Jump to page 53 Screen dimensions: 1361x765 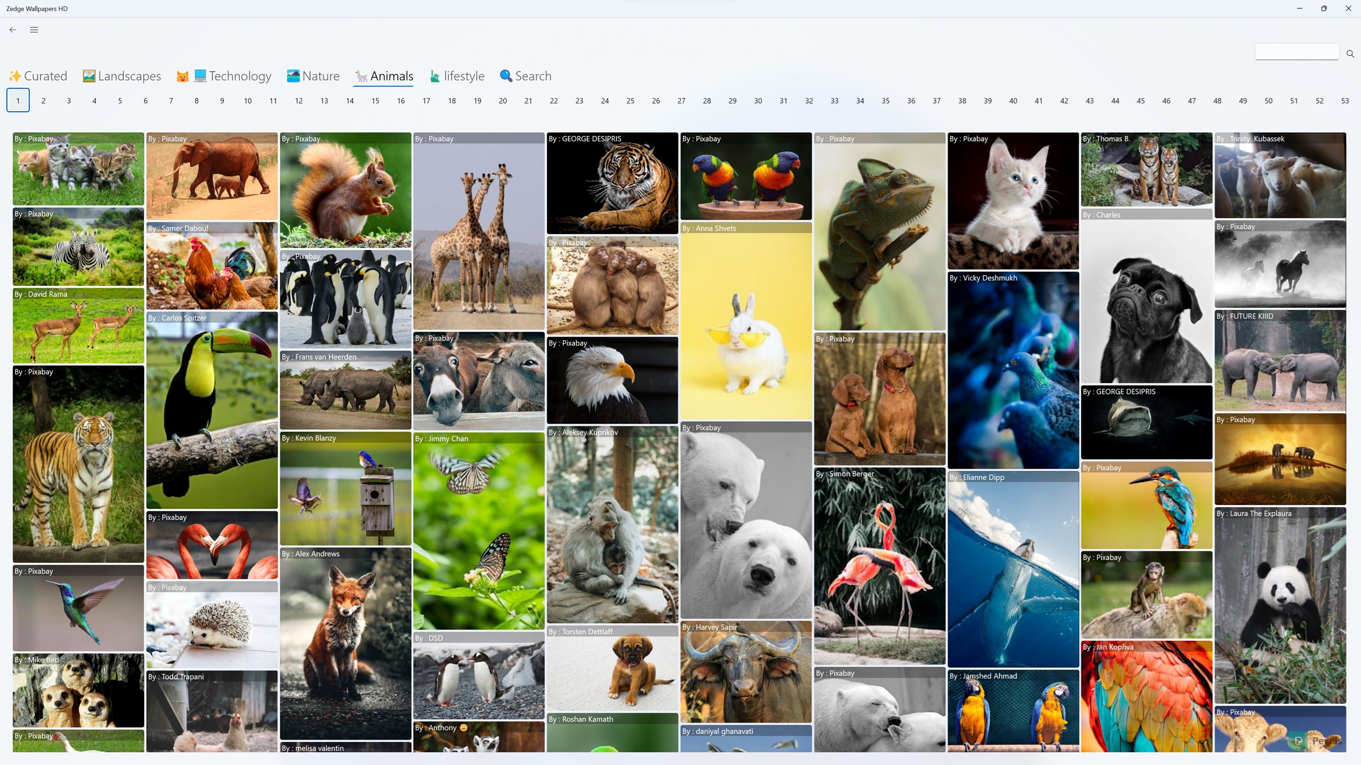[1345, 100]
